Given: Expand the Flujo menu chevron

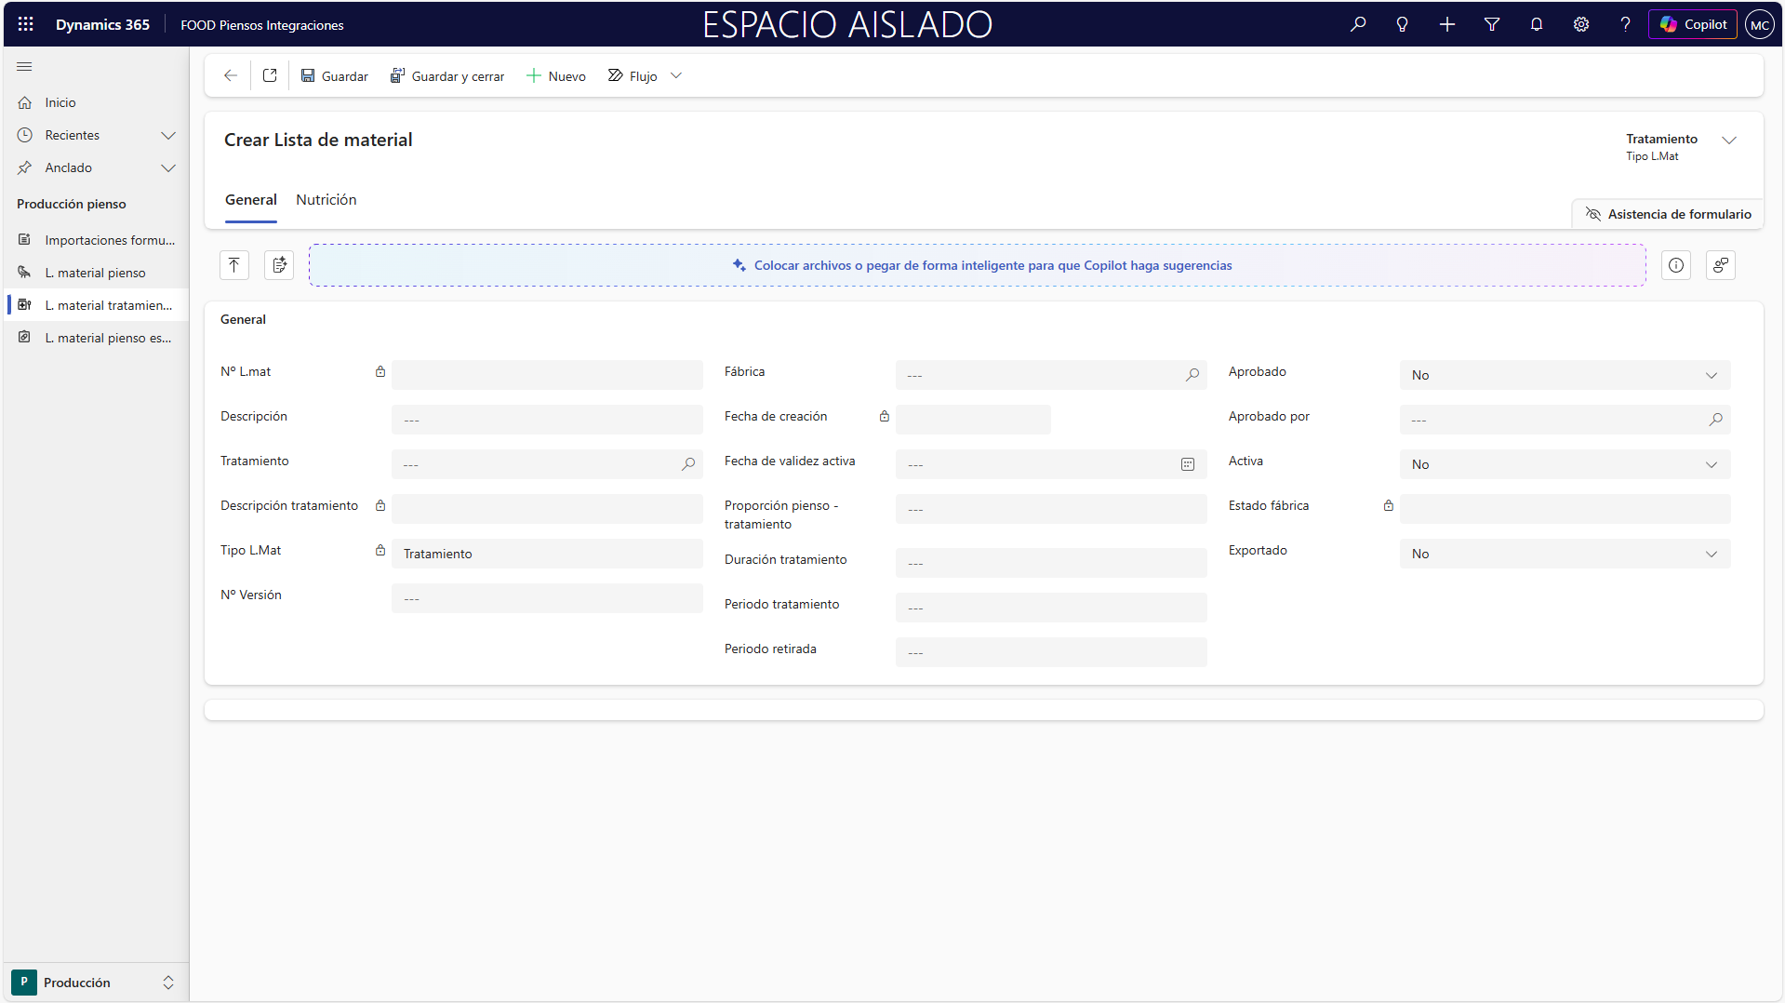Looking at the screenshot, I should tap(676, 76).
